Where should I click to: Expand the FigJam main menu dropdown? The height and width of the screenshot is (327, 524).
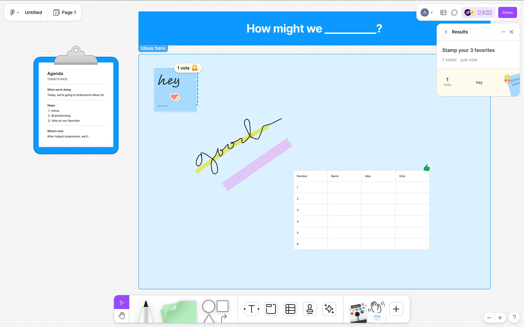14,13
